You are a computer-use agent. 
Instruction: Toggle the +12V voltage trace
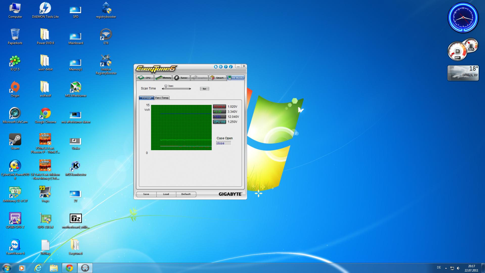click(219, 117)
